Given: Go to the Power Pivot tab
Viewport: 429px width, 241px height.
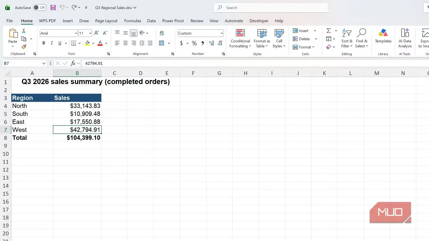Looking at the screenshot, I should tap(173, 21).
